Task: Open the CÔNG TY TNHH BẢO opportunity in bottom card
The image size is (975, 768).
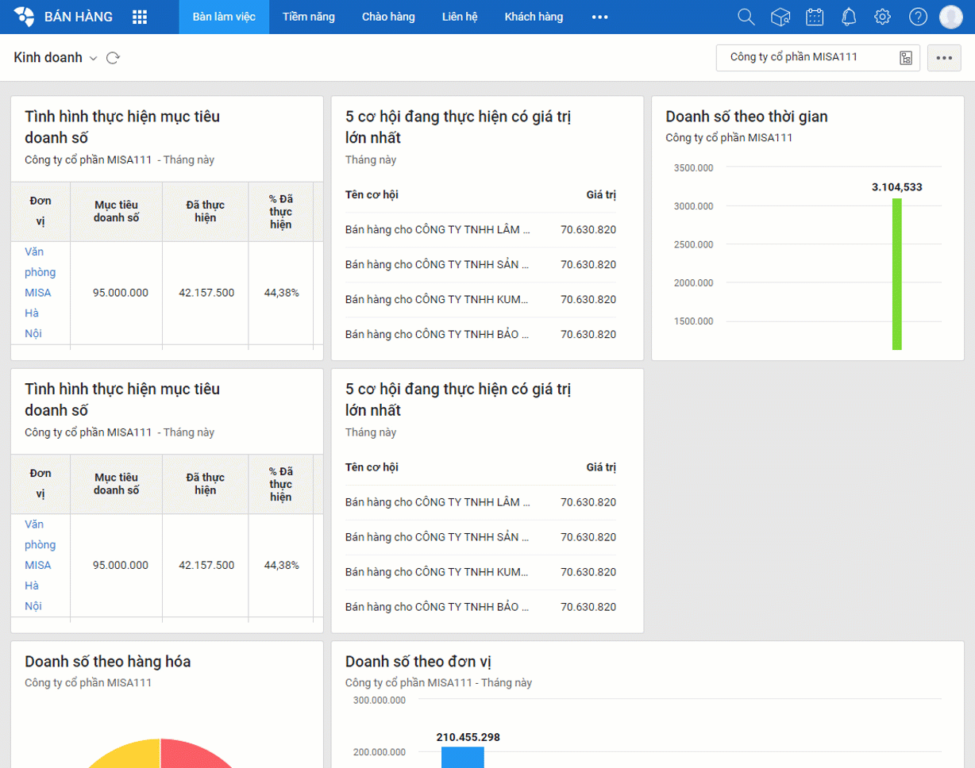Action: tap(437, 608)
